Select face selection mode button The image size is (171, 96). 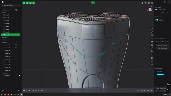click(x=30, y=3)
